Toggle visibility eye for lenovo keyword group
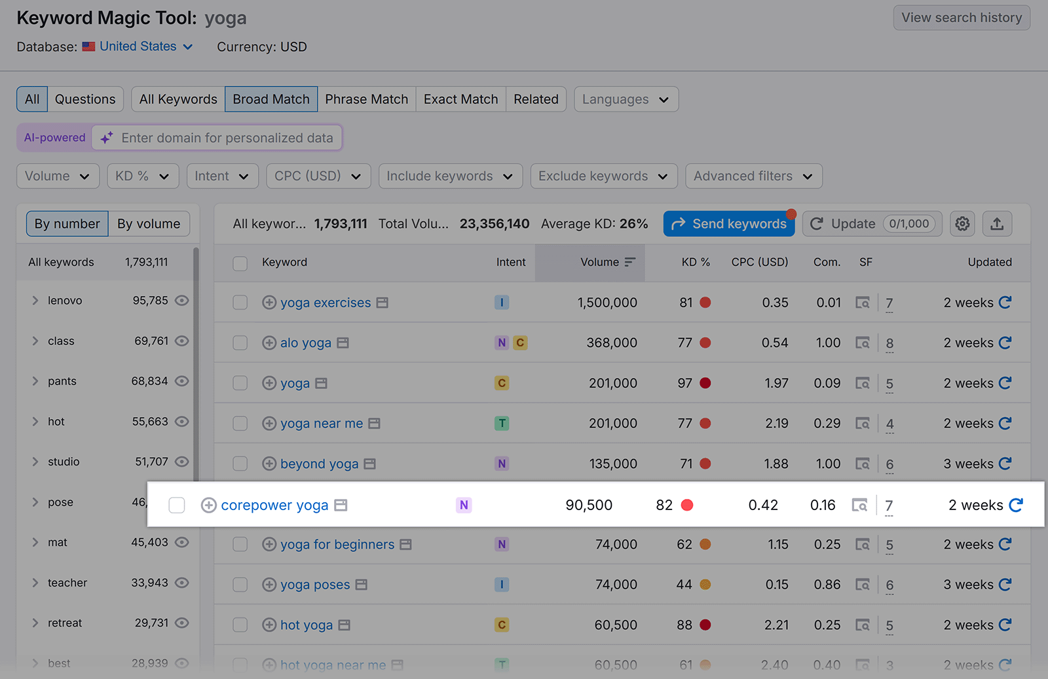 (x=181, y=301)
